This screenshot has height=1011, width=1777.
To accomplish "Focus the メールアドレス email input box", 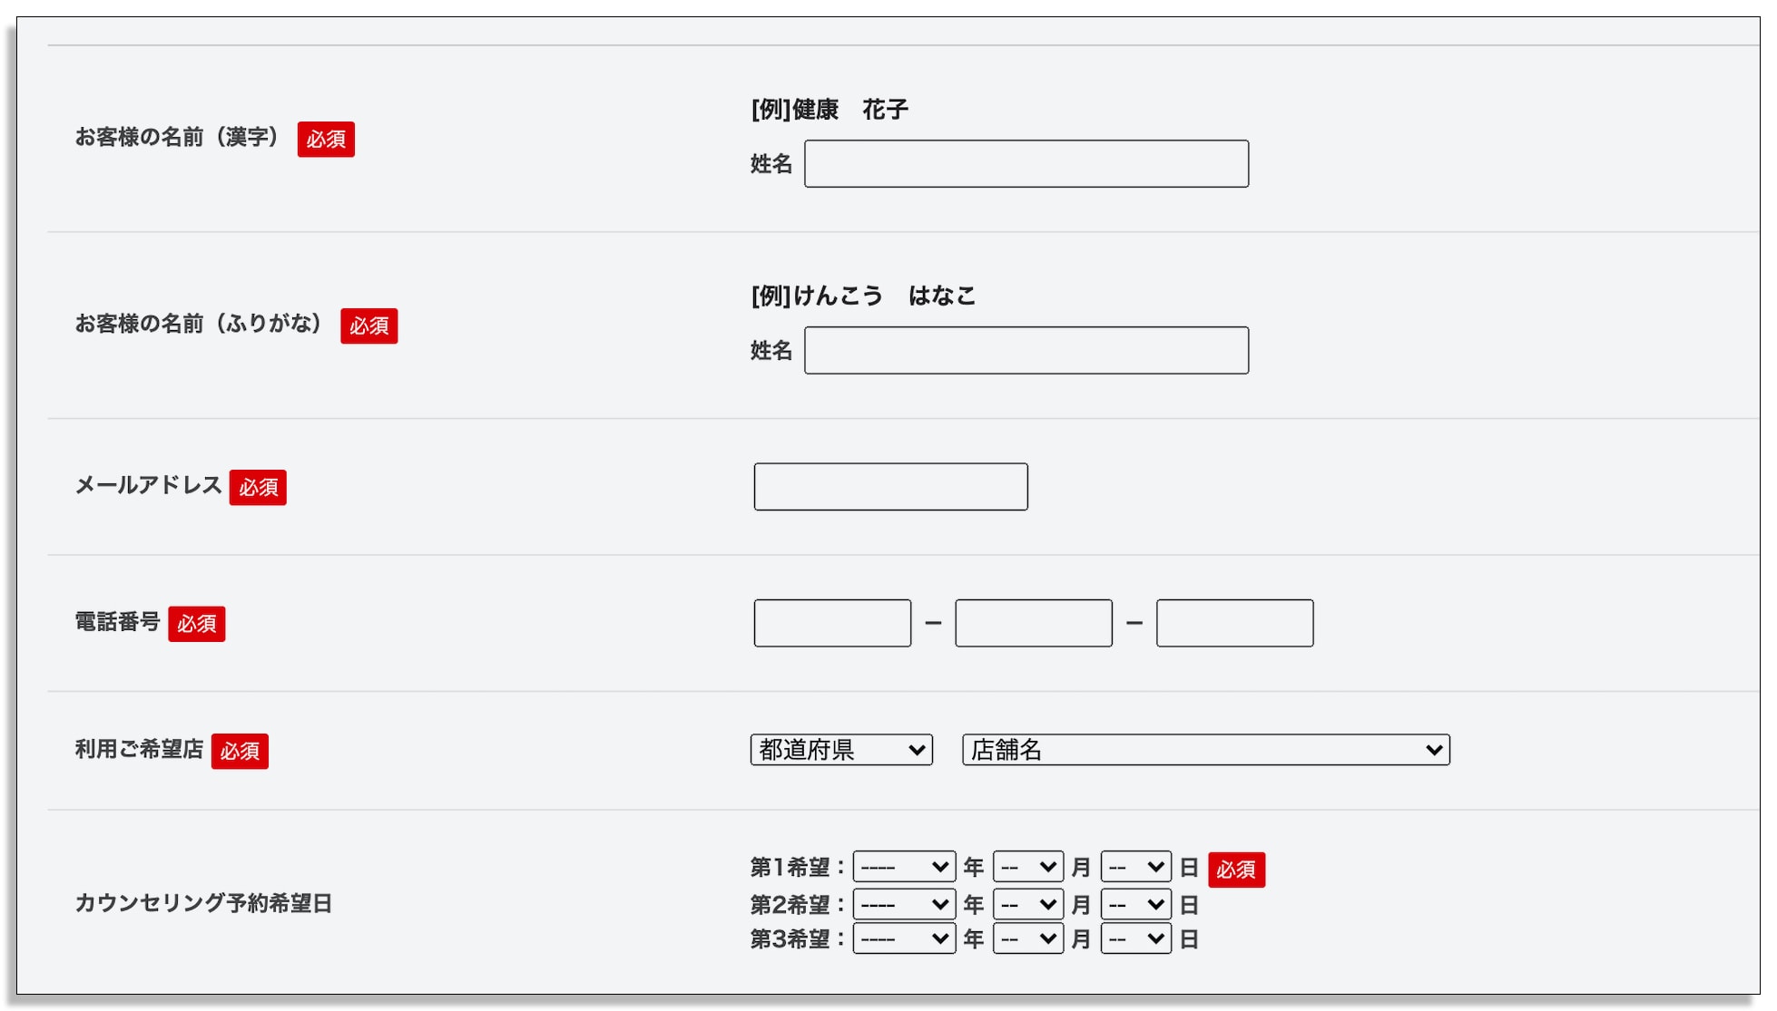I will [891, 487].
